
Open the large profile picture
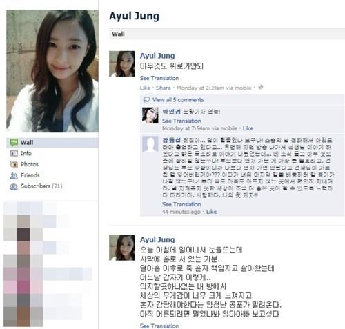[x=52, y=71]
